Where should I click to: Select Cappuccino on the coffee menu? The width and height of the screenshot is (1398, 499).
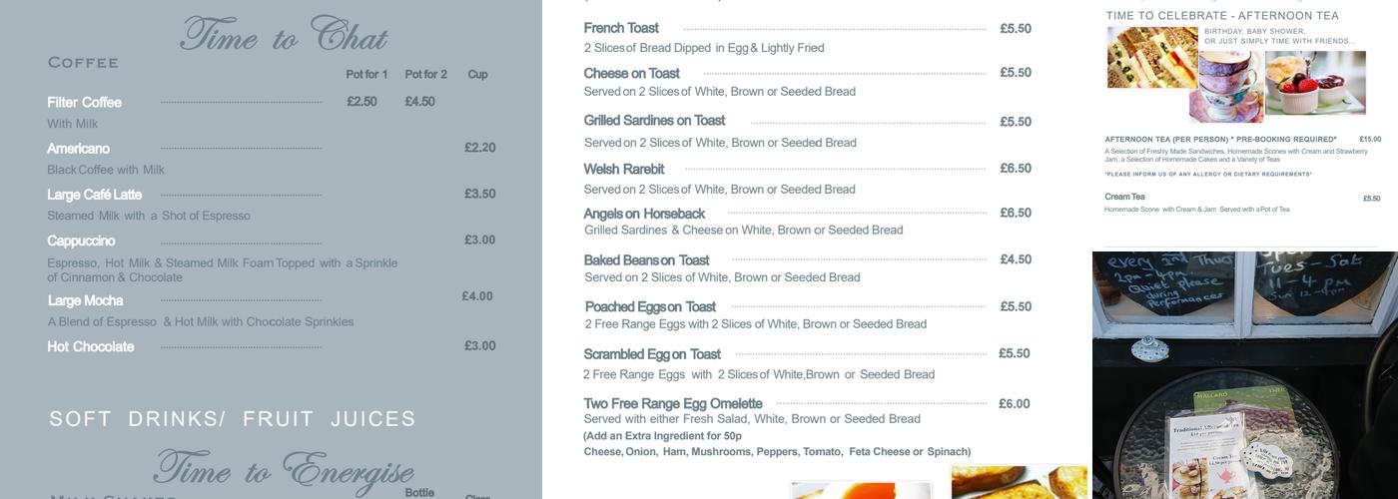tap(81, 241)
